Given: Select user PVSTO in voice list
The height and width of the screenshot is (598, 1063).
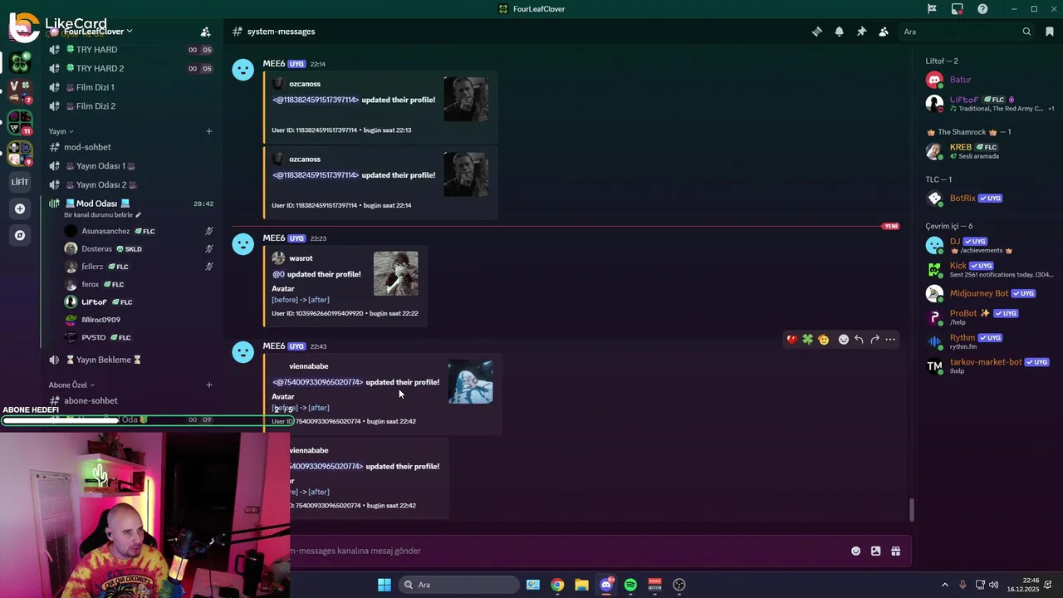Looking at the screenshot, I should click(x=139, y=337).
